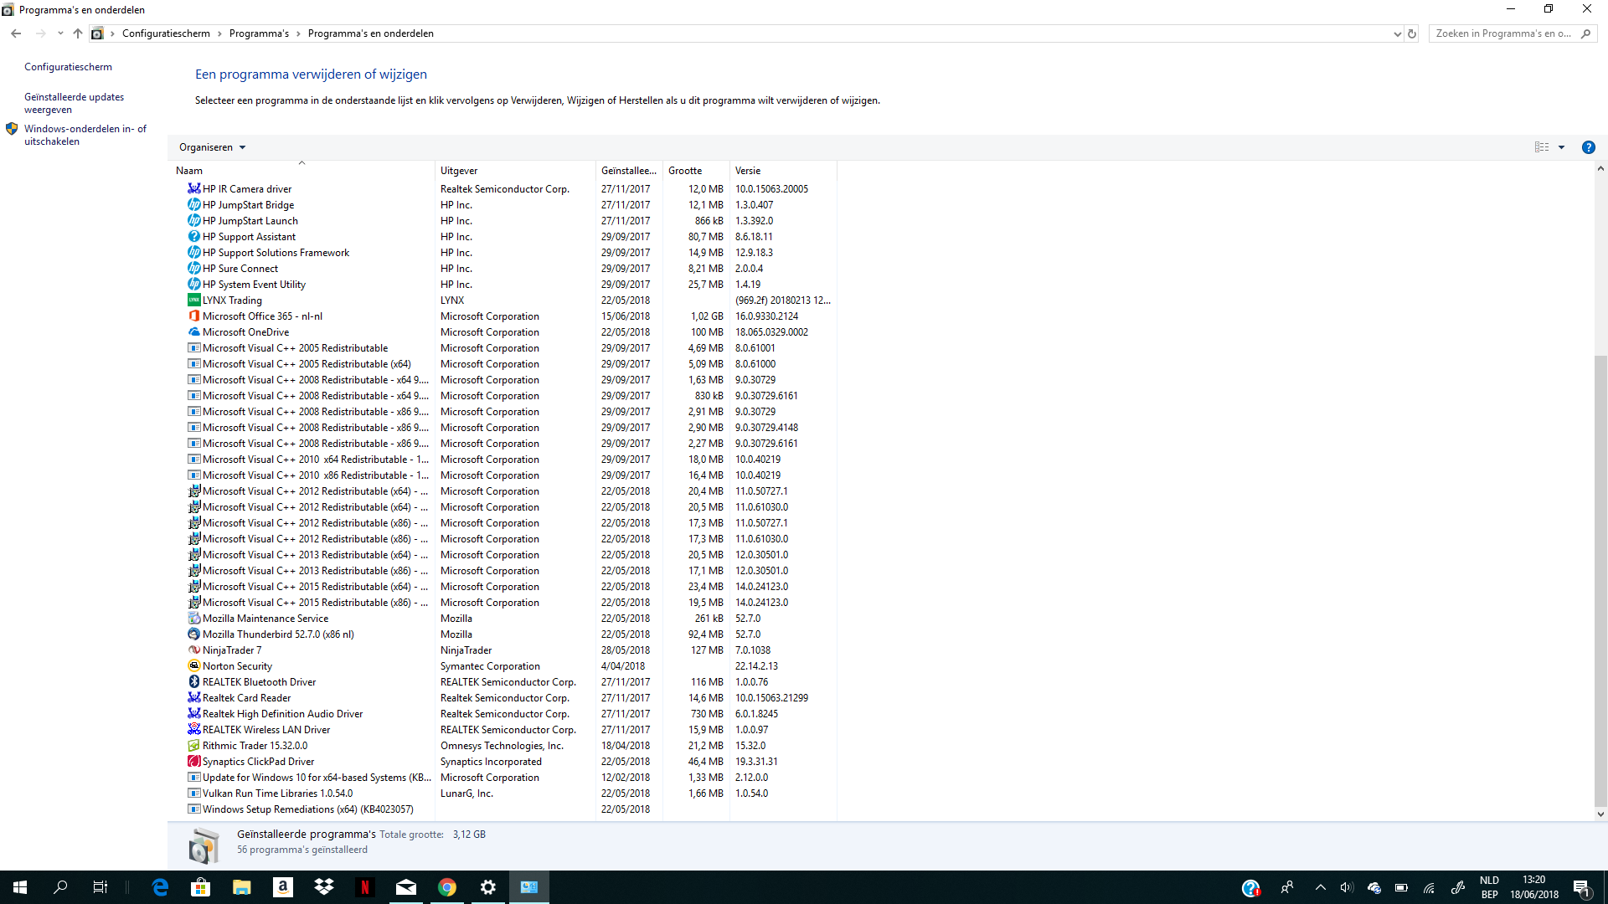1608x904 pixels.
Task: Go up one folder level arrow
Action: click(x=78, y=33)
